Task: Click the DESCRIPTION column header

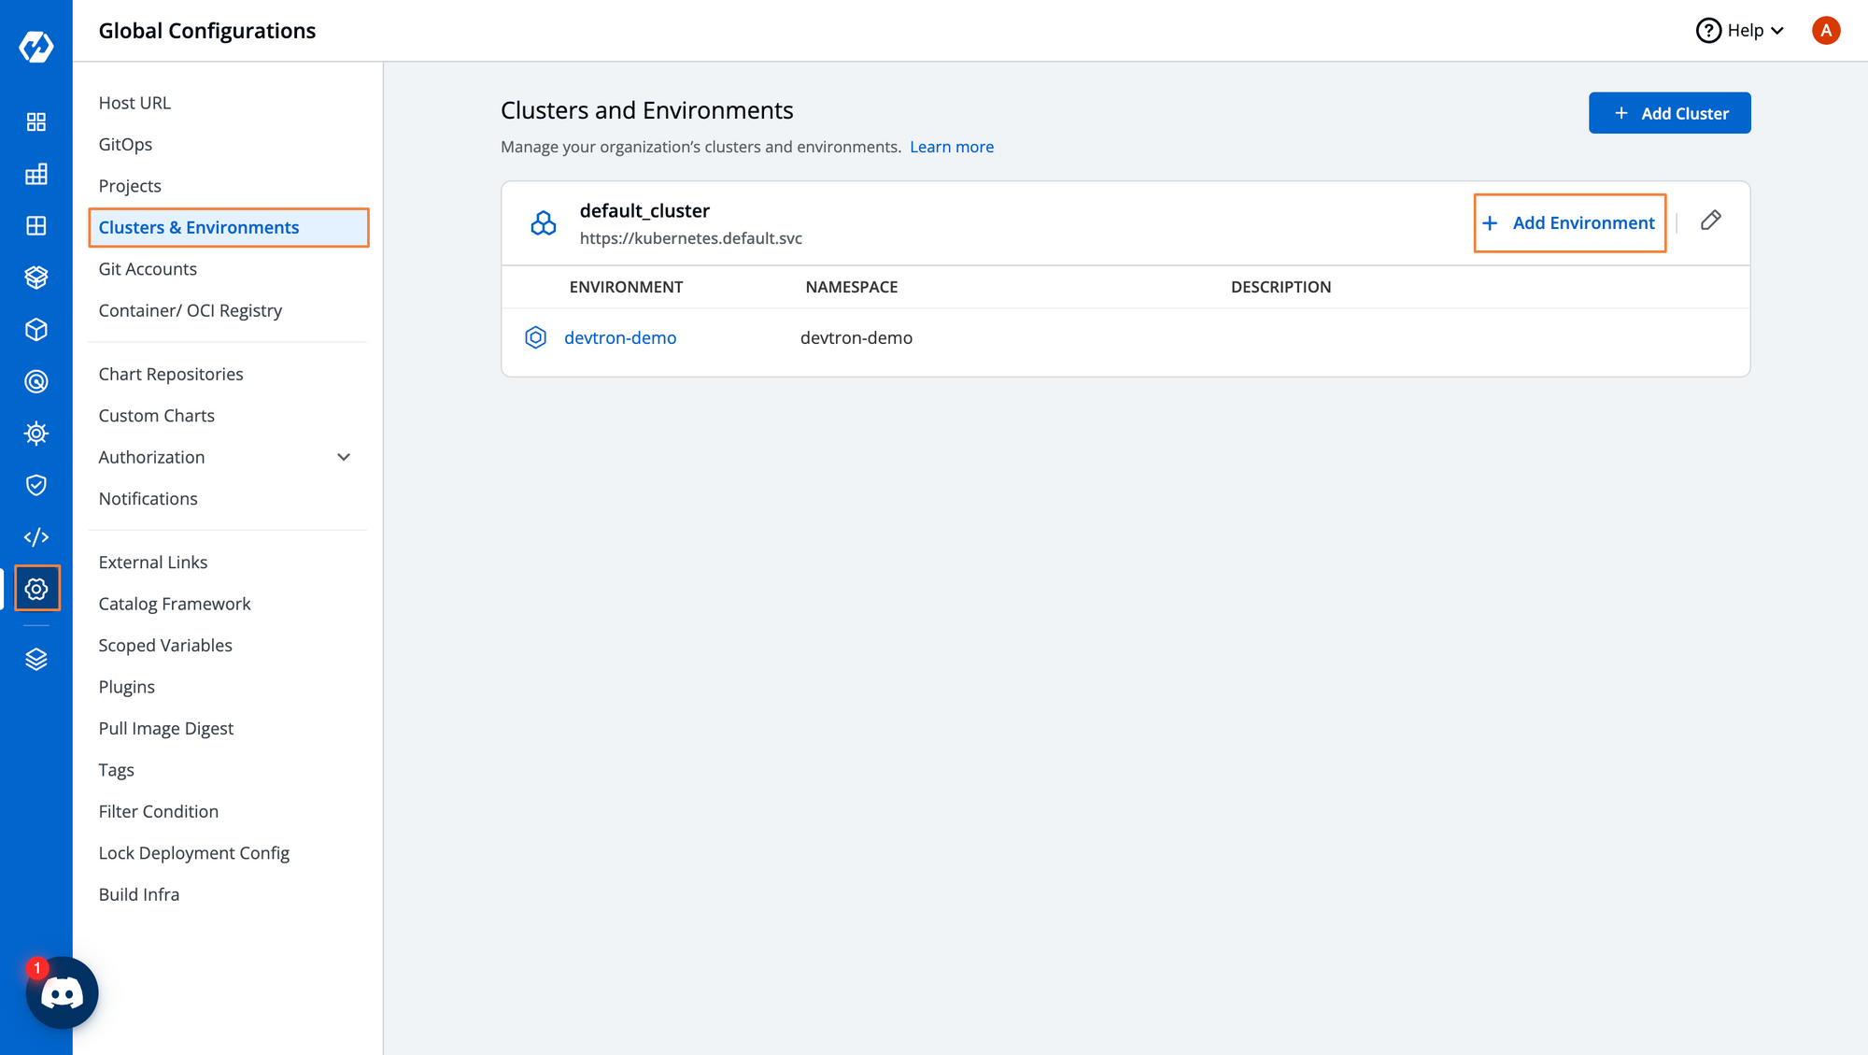Action: [1281, 287]
